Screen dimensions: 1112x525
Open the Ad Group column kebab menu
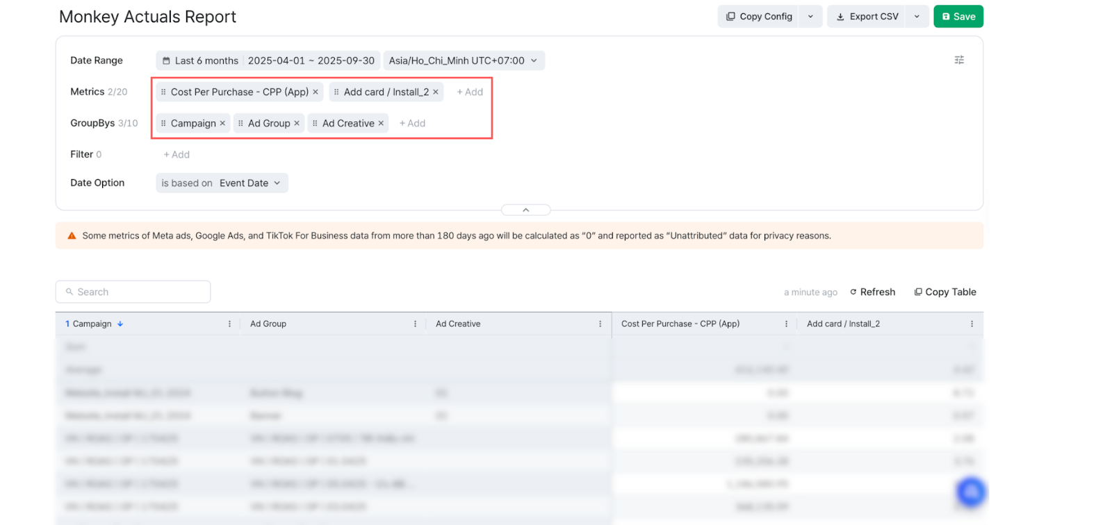tap(415, 324)
